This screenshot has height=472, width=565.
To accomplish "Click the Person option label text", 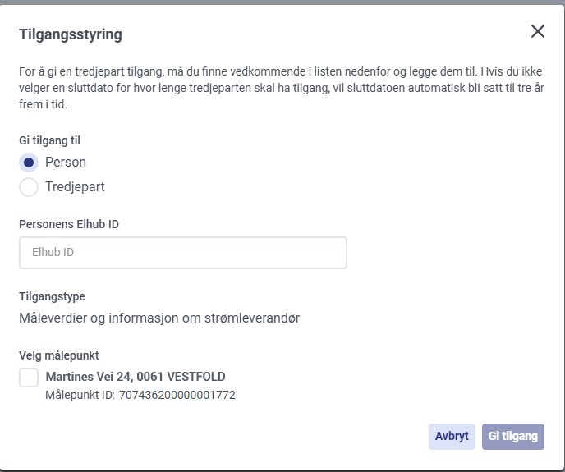I will tap(66, 163).
